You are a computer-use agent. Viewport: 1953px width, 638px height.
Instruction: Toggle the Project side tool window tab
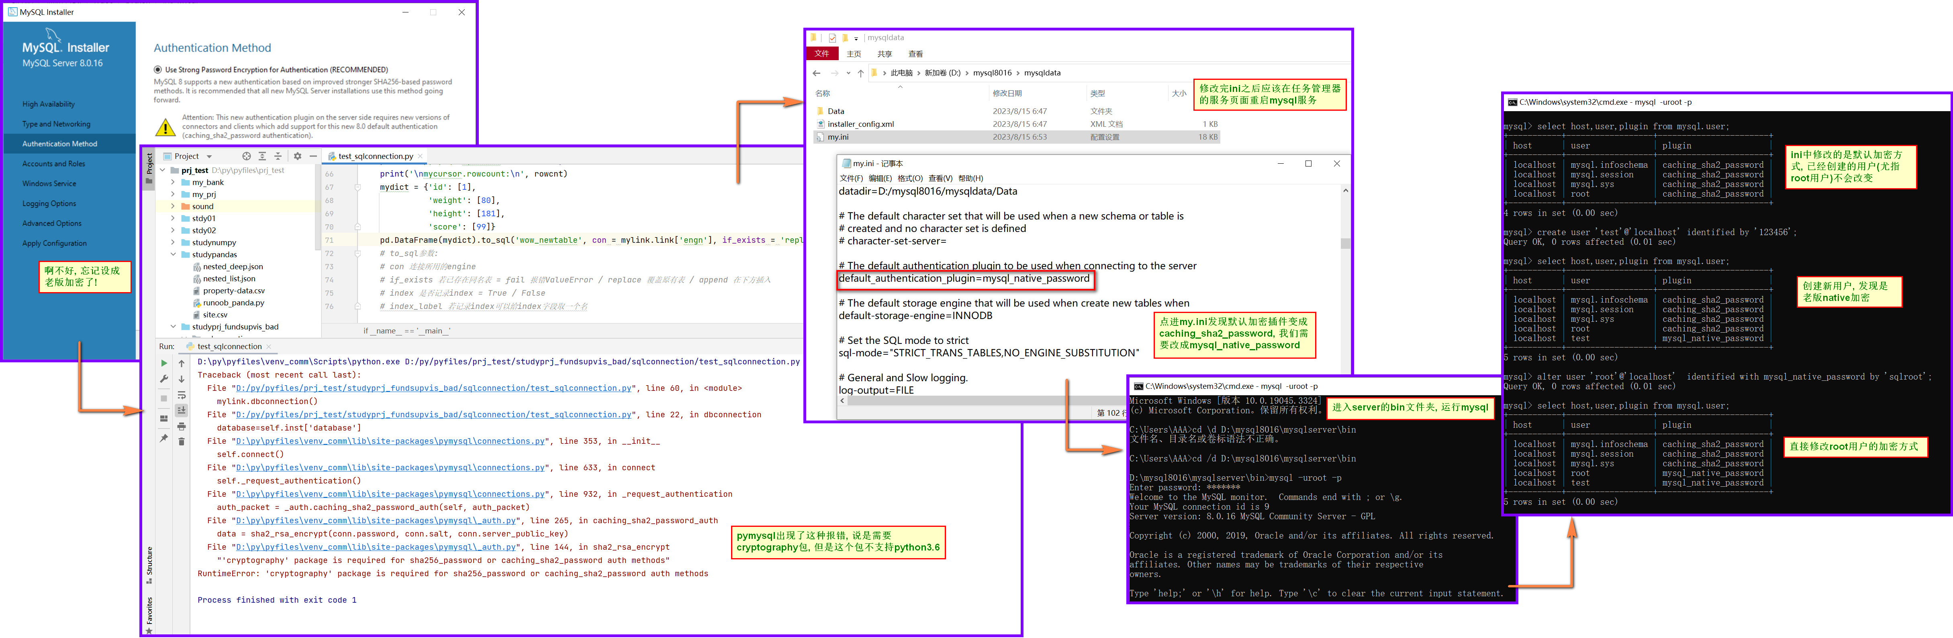pyautogui.click(x=149, y=165)
